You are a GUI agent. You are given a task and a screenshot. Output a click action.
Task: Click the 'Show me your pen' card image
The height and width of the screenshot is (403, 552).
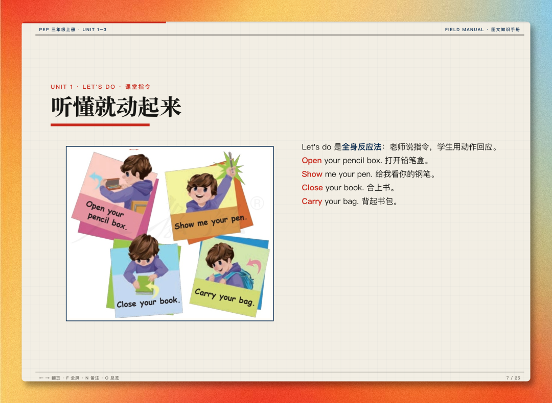pyautogui.click(x=209, y=198)
